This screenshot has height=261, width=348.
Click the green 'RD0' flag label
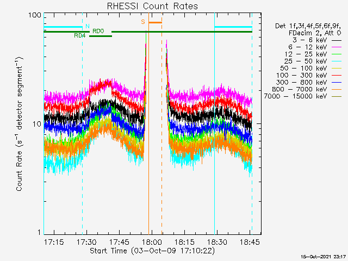(98, 31)
